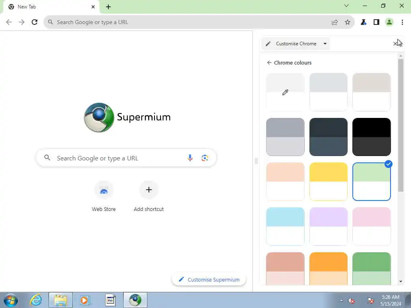
Task: Select the orange colour swatch
Action: click(x=328, y=269)
